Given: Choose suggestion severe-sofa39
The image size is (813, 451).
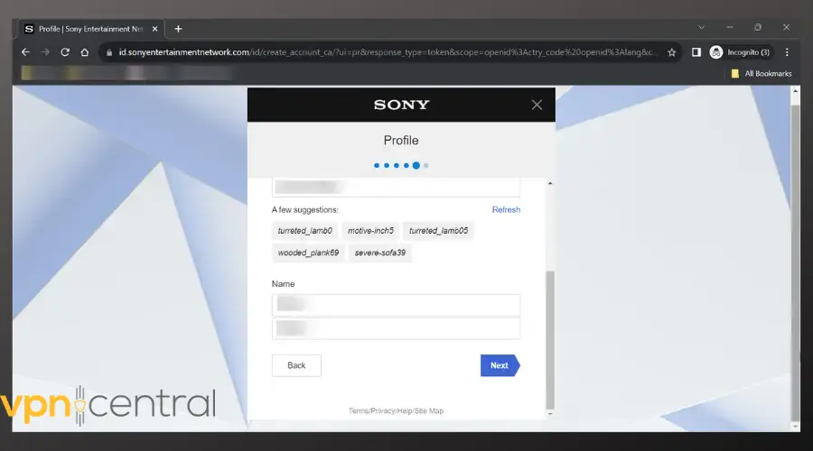Looking at the screenshot, I should [x=380, y=253].
